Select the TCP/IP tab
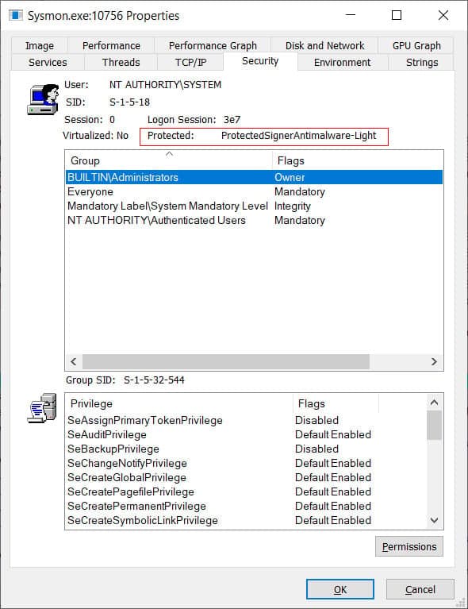This screenshot has height=609, width=468. point(190,62)
